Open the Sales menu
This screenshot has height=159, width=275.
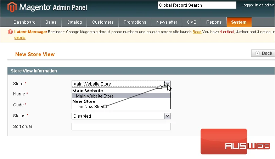[51, 22]
